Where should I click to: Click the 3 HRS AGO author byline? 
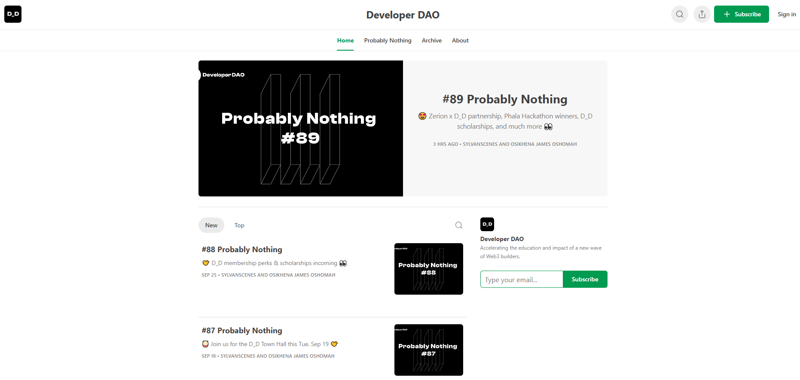tap(505, 144)
